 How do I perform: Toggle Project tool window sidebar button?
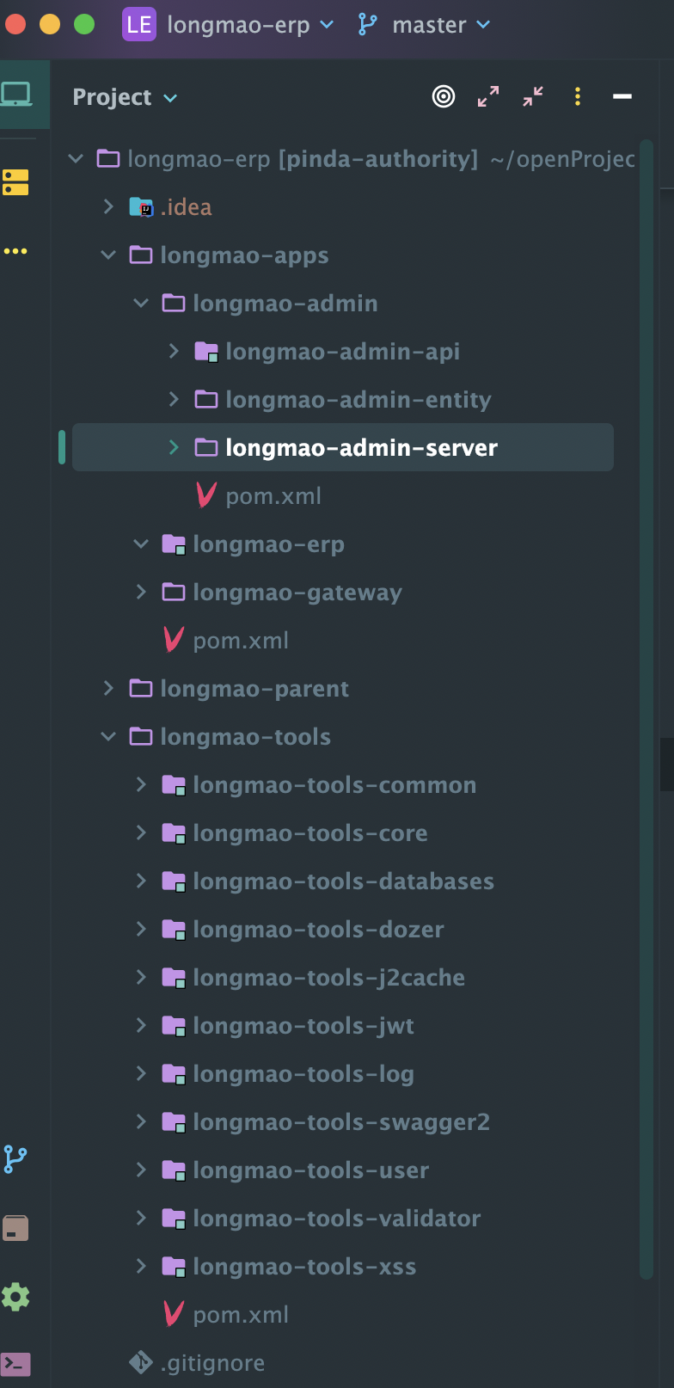click(x=15, y=94)
